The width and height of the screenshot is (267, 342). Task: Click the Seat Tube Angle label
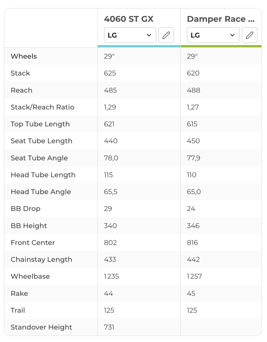[x=39, y=158]
